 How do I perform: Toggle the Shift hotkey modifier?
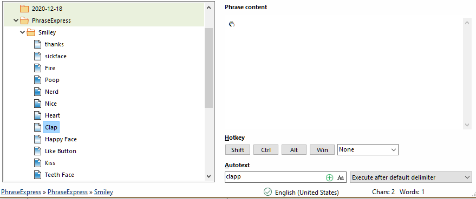(238, 150)
